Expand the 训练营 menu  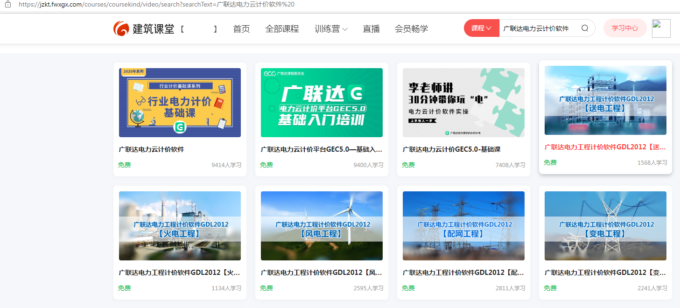(x=331, y=29)
